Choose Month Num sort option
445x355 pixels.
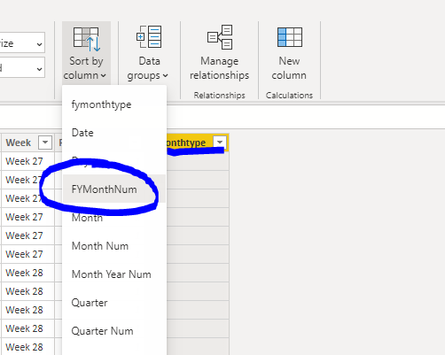(114, 246)
